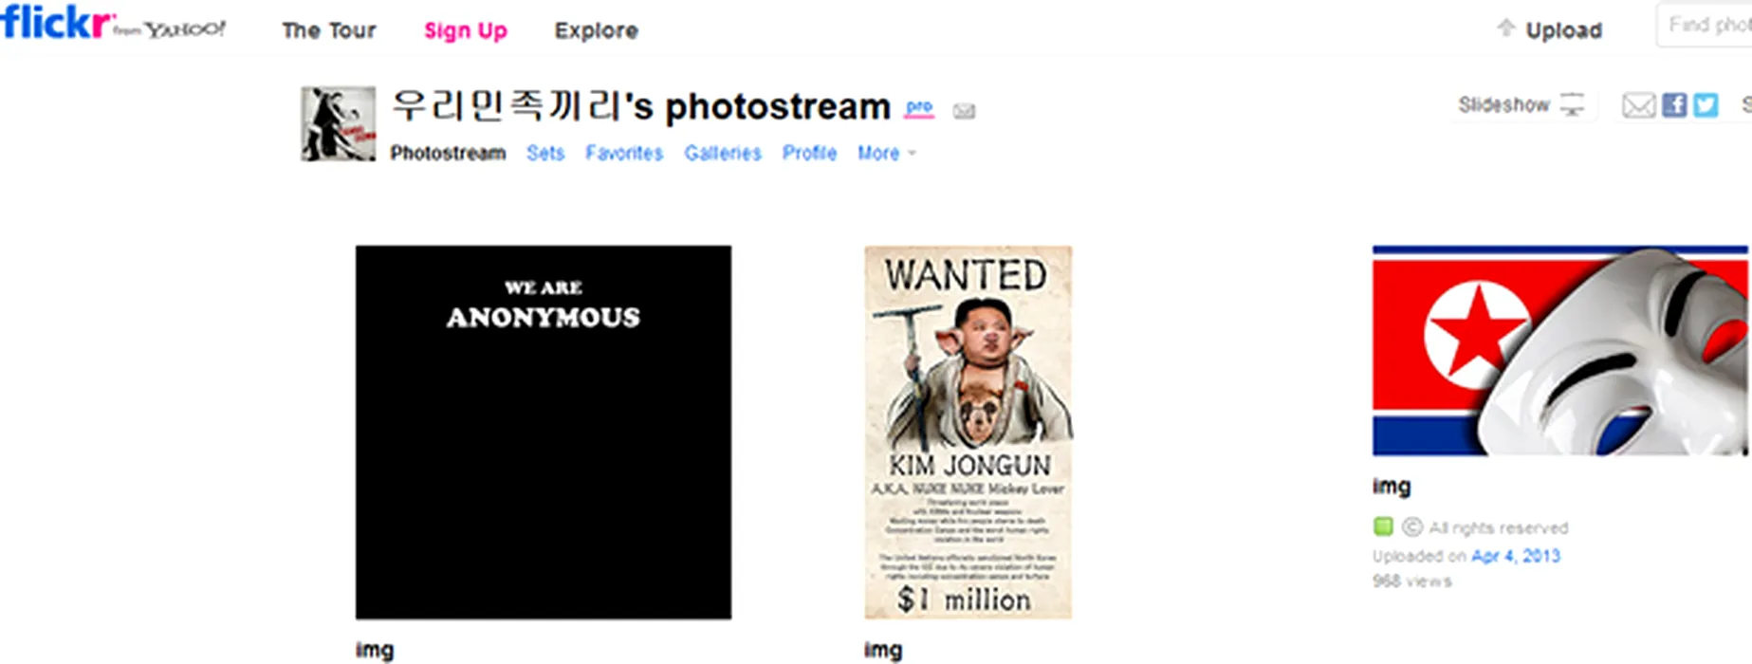Click the pro badge icon
Image resolution: width=1752 pixels, height=664 pixels.
(x=919, y=107)
